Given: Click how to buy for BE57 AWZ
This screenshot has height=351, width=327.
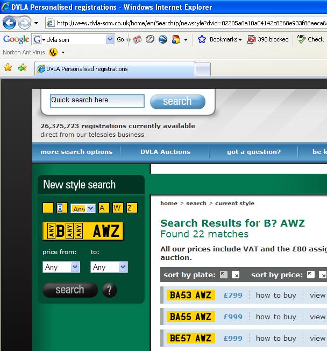Looking at the screenshot, I should 276,338.
